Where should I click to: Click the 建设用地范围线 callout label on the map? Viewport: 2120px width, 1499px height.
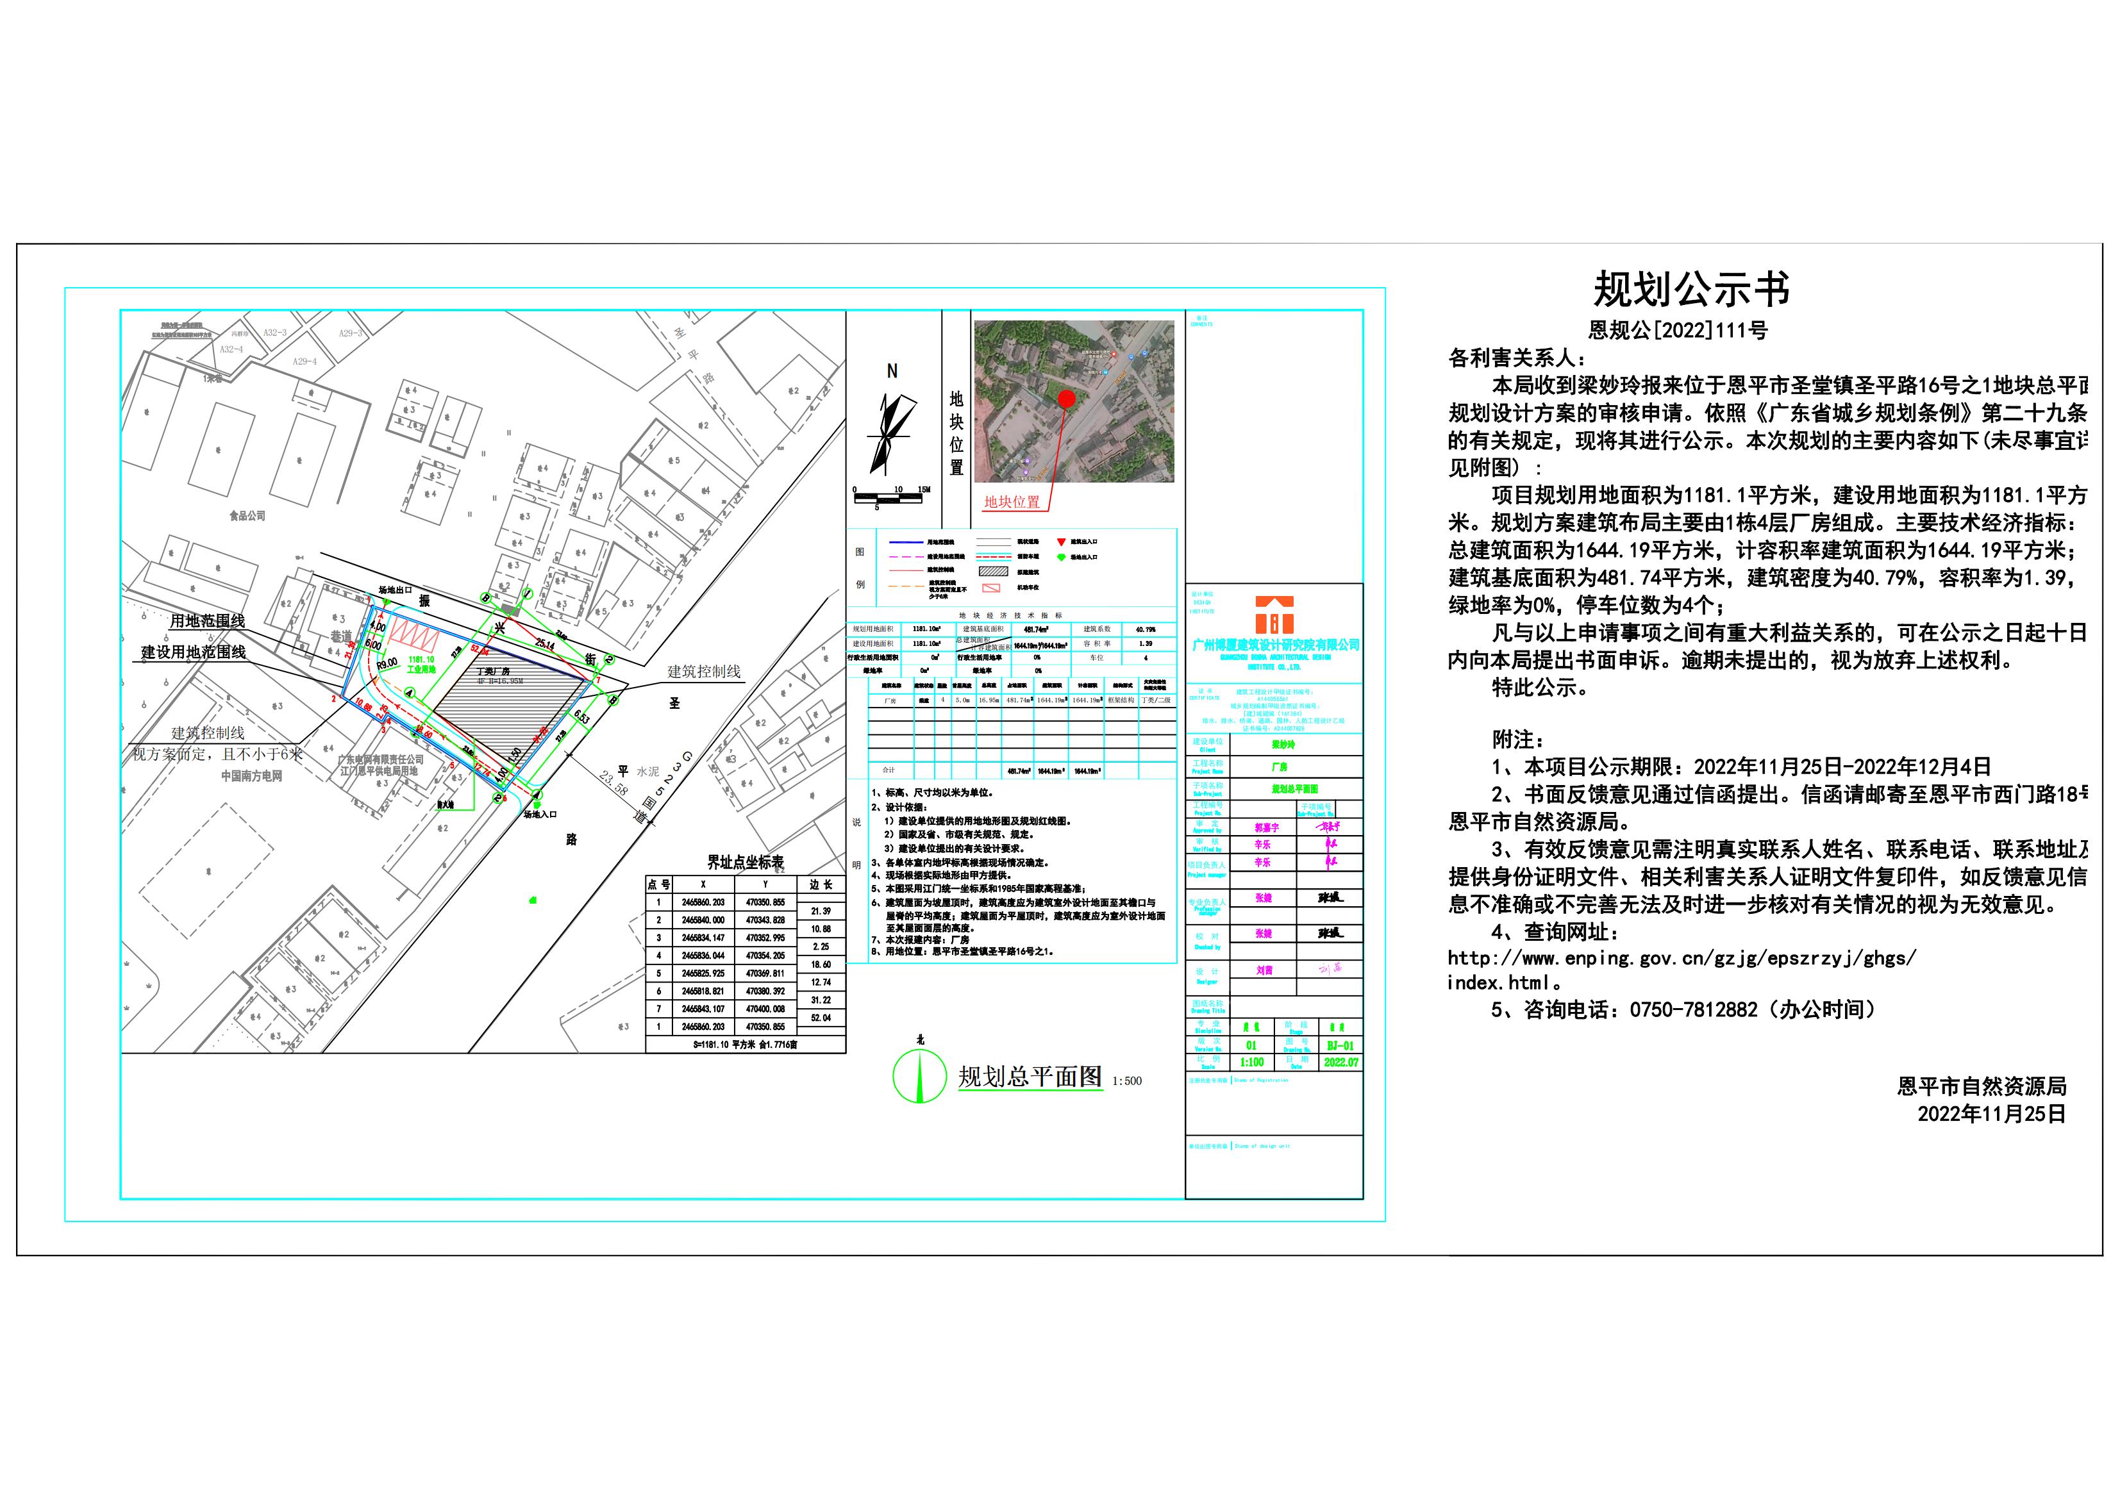[193, 652]
